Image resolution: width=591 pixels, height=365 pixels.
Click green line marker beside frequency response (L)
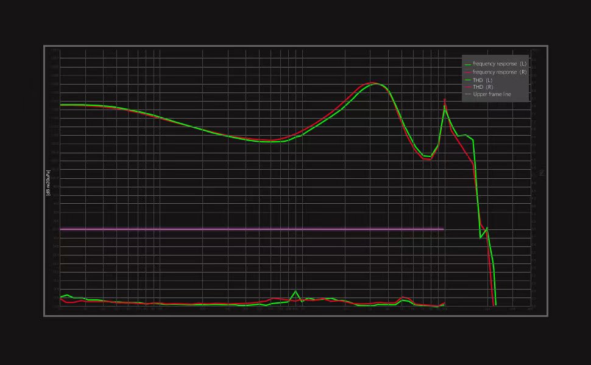pos(468,64)
